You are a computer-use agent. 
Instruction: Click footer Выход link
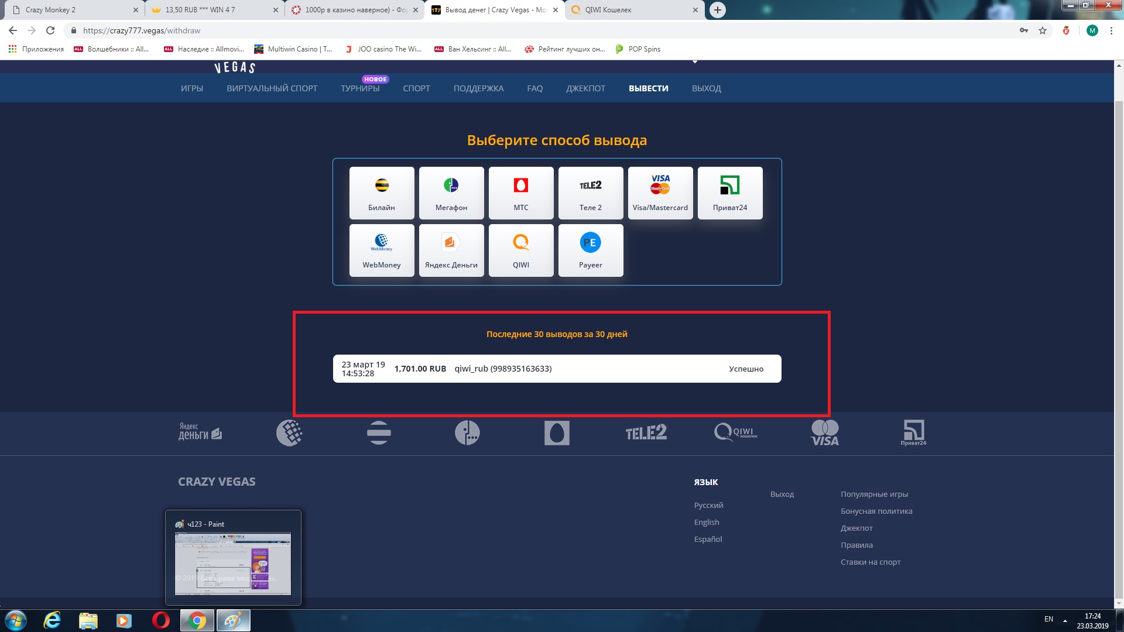pyautogui.click(x=782, y=494)
